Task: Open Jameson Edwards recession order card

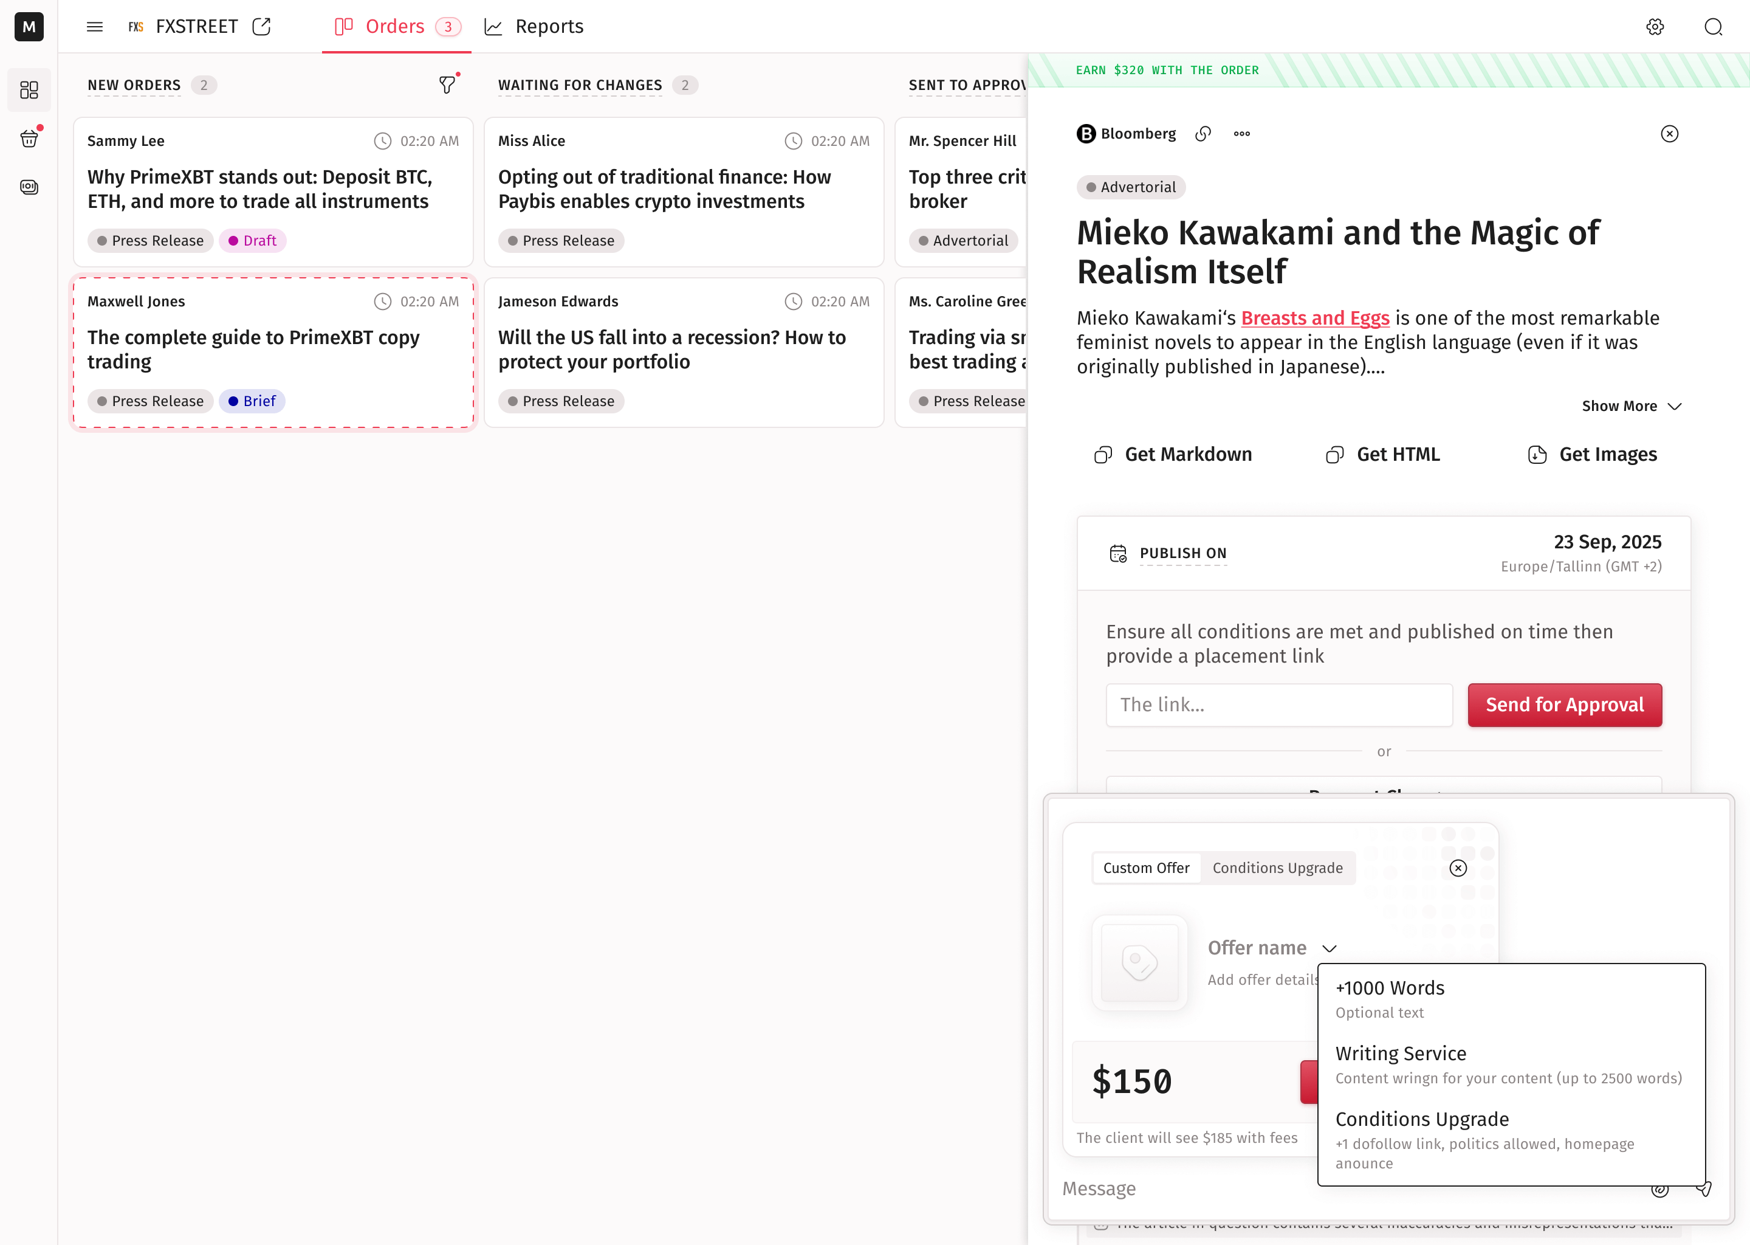Action: tap(684, 352)
